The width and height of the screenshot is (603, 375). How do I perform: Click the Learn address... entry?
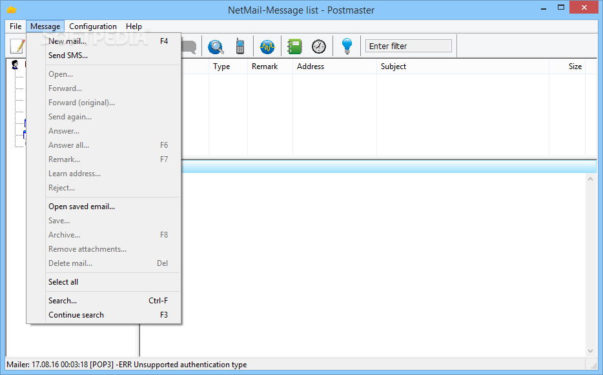tap(104, 174)
